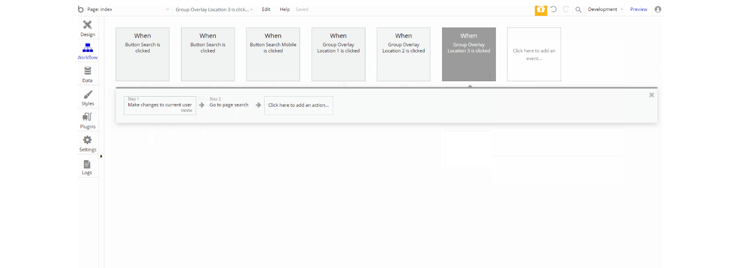The image size is (743, 268).
Task: Open the Help menu
Action: tap(285, 9)
